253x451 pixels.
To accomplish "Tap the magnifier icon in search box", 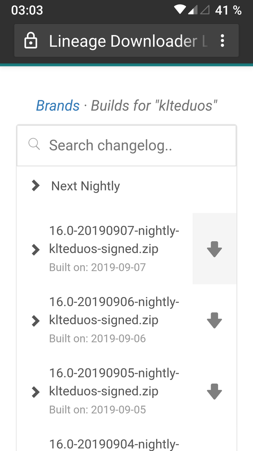I will (34, 144).
